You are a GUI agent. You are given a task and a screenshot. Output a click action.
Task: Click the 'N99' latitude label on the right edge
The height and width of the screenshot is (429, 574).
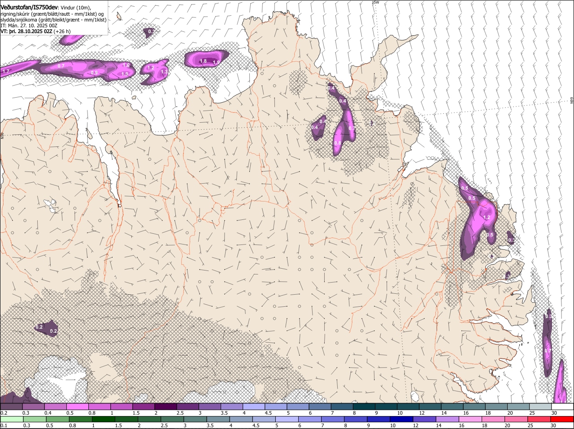(572, 101)
